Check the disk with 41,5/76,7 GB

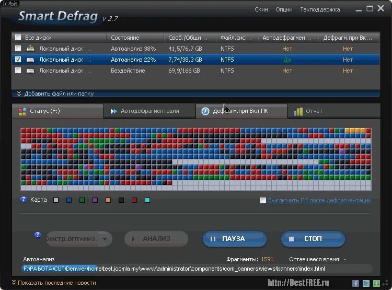pyautogui.click(x=18, y=48)
